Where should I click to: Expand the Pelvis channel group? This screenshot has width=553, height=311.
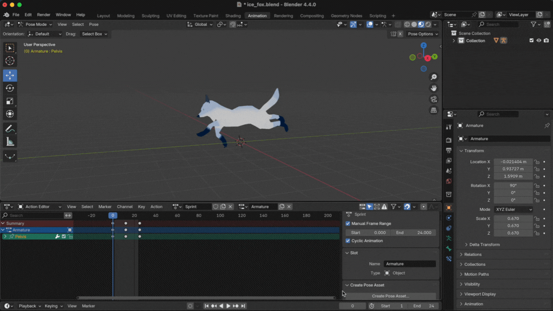pyautogui.click(x=5, y=237)
